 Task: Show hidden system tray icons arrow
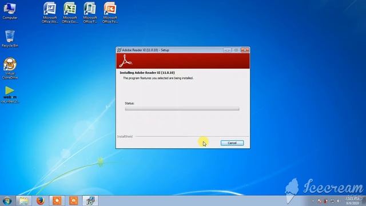[313, 201]
